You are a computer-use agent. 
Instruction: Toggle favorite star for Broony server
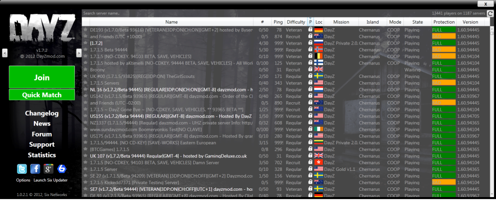pyautogui.click(x=85, y=70)
